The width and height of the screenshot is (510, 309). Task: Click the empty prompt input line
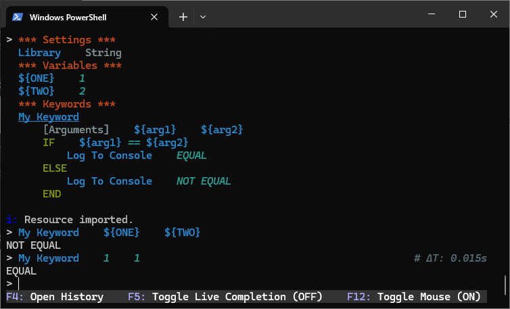pos(246,283)
